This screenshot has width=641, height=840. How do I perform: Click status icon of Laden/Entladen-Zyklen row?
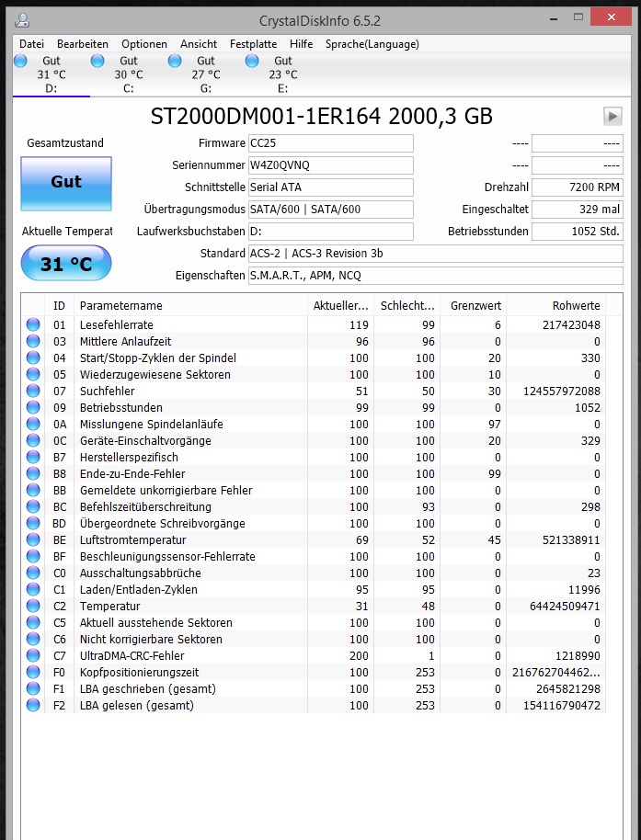[33, 590]
